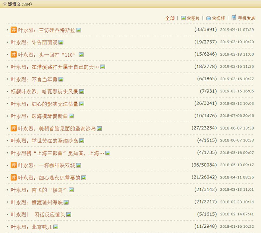Click the image icon next to 含图片 filter

[183, 18]
